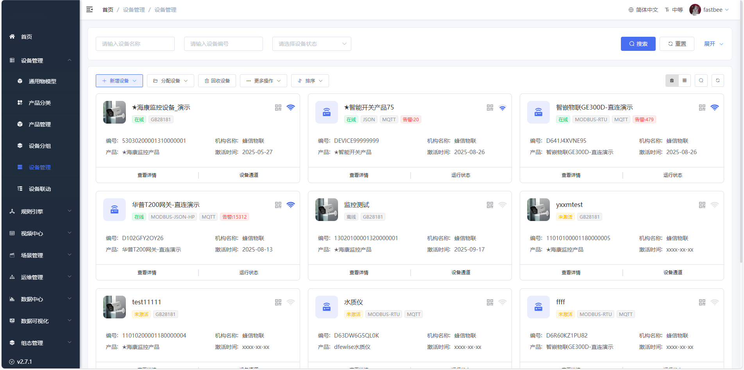Click the device name input field

click(x=135, y=44)
